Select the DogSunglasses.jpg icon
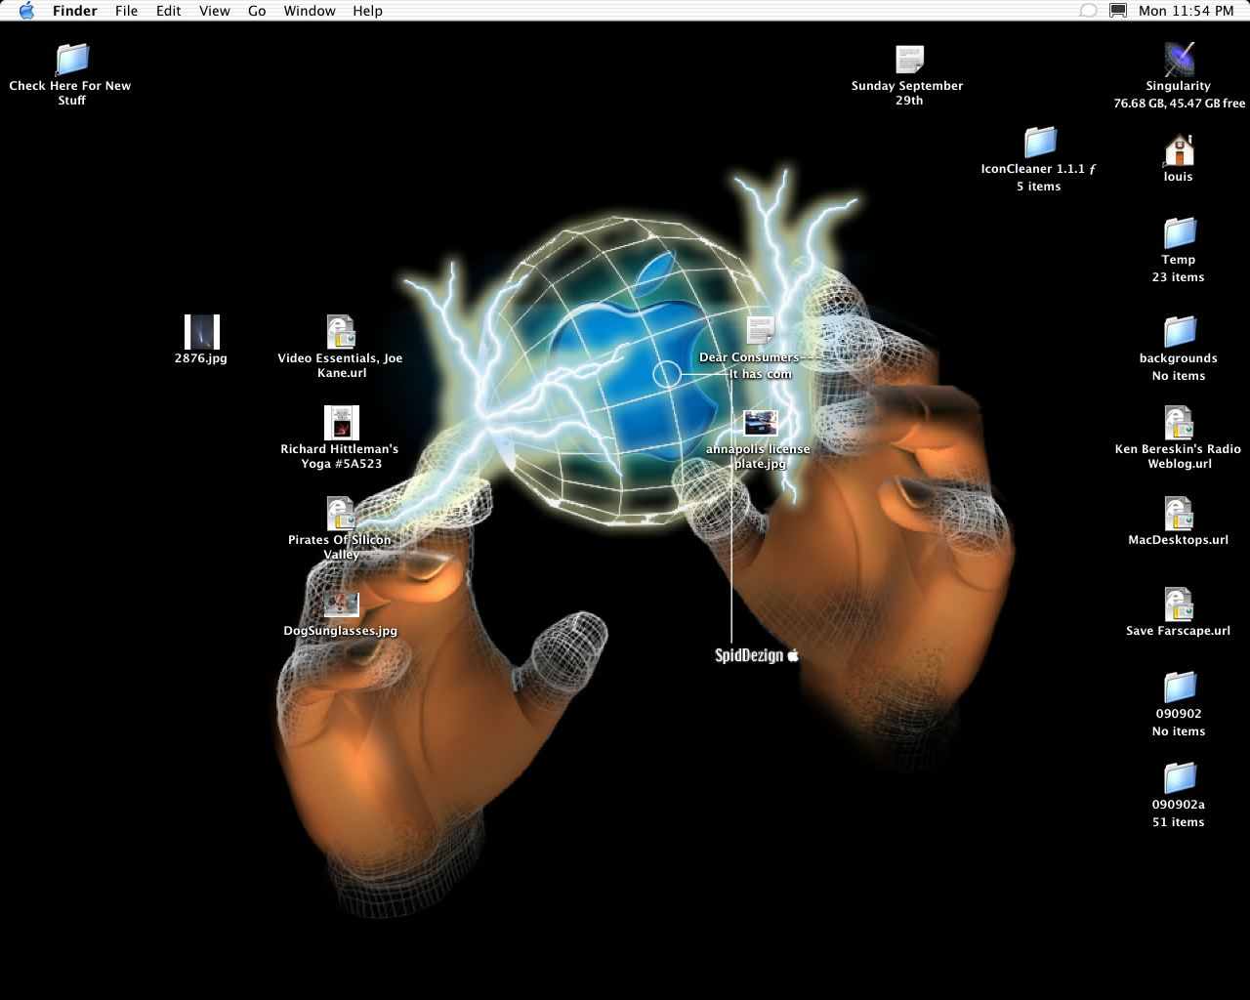 (341, 604)
